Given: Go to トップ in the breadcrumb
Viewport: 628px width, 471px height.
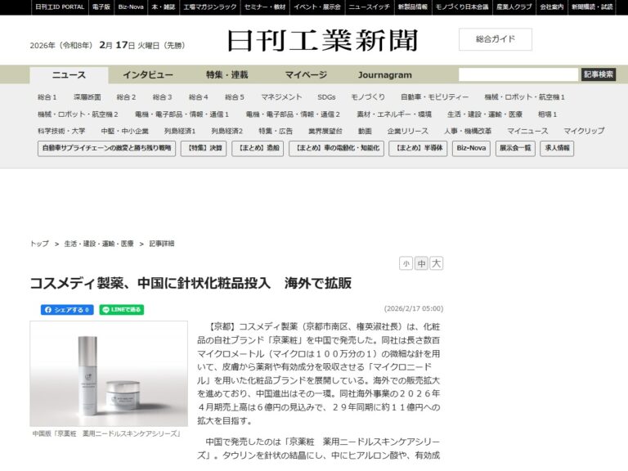Looking at the screenshot, I should click(39, 244).
